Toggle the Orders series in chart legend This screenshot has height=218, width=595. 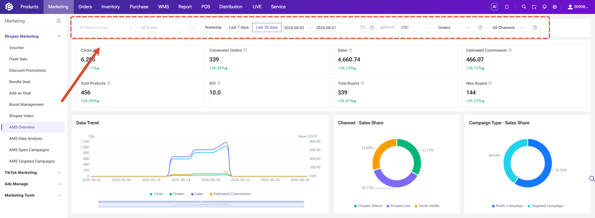click(x=177, y=194)
